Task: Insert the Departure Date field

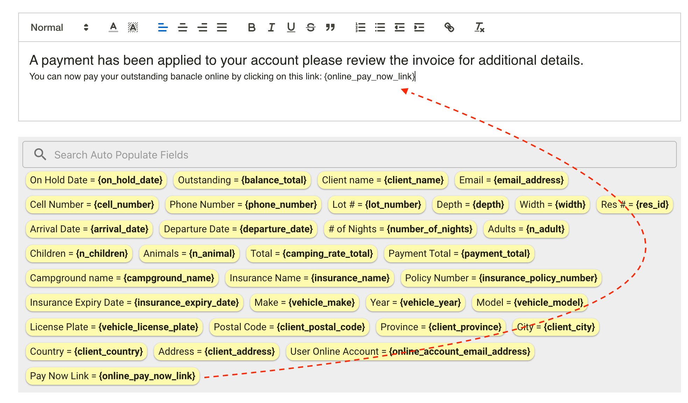Action: point(238,229)
